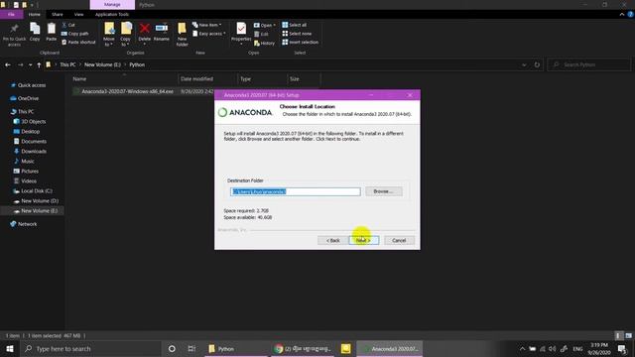Open Network in navigation pane
The width and height of the screenshot is (635, 357).
(x=27, y=224)
